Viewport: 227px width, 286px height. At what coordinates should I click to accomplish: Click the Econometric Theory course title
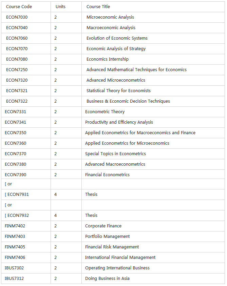pyautogui.click(x=105, y=112)
